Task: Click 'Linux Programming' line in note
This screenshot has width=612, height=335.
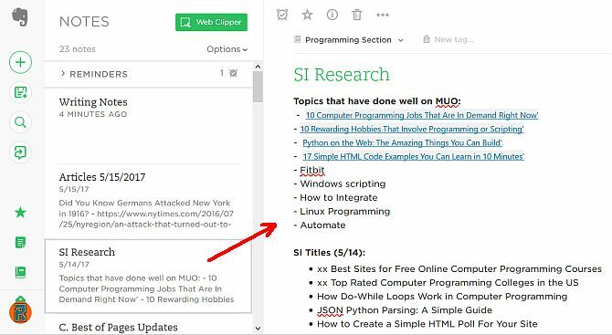Action: tap(344, 212)
